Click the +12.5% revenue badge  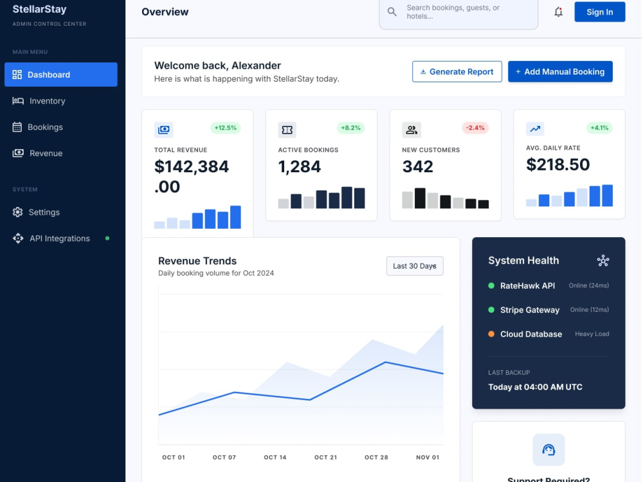[226, 128]
